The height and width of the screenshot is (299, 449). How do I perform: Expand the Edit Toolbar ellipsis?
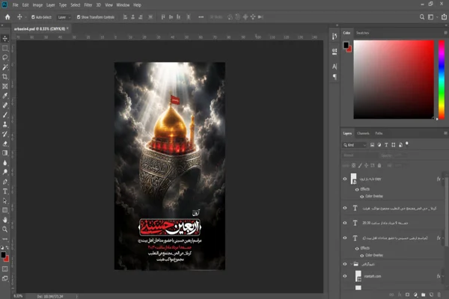pyautogui.click(x=5, y=239)
